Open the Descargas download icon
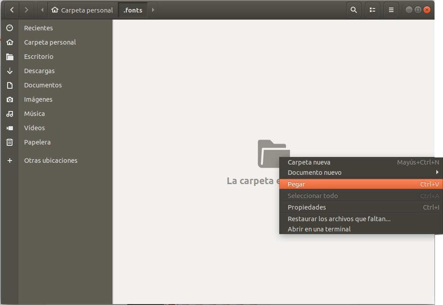443x305 pixels. [9, 70]
